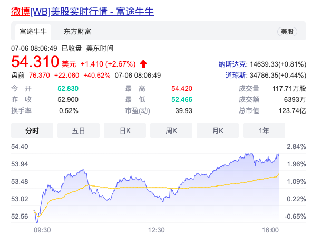This screenshot has width=321, height=233.
Task: Click the 12:30 time axis label
Action: (157, 229)
